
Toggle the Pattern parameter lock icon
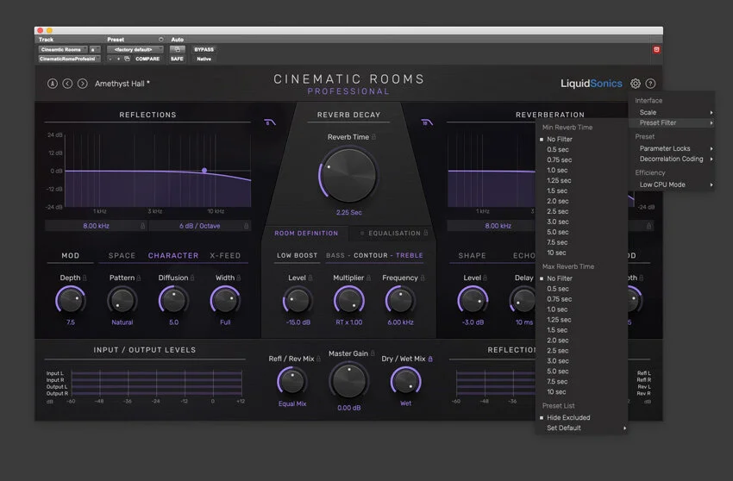(139, 278)
